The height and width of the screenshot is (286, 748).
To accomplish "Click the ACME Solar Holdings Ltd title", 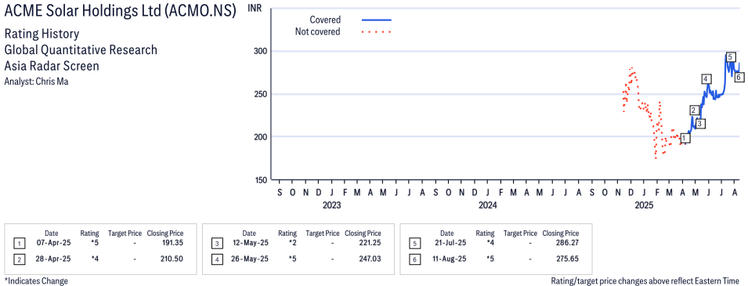I will 120,12.
